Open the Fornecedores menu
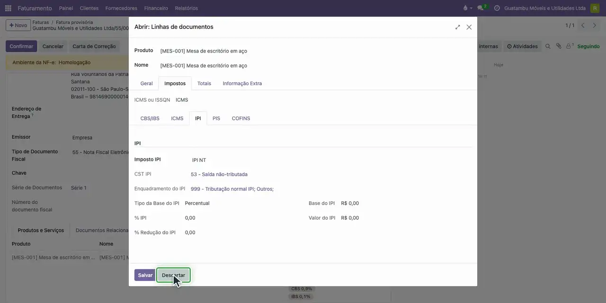 (121, 8)
